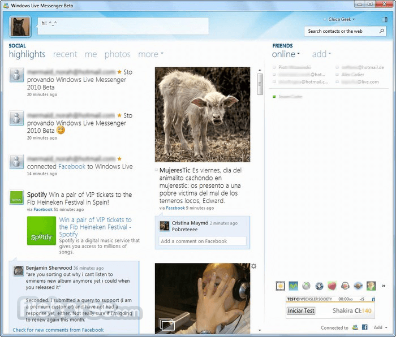Click the Windows Live Messenger connected service icon
396x337 pixels.
click(x=355, y=327)
